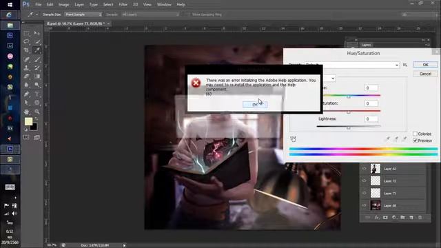Select the Move tool
This screenshot has height=248, width=441.
pos(37,34)
